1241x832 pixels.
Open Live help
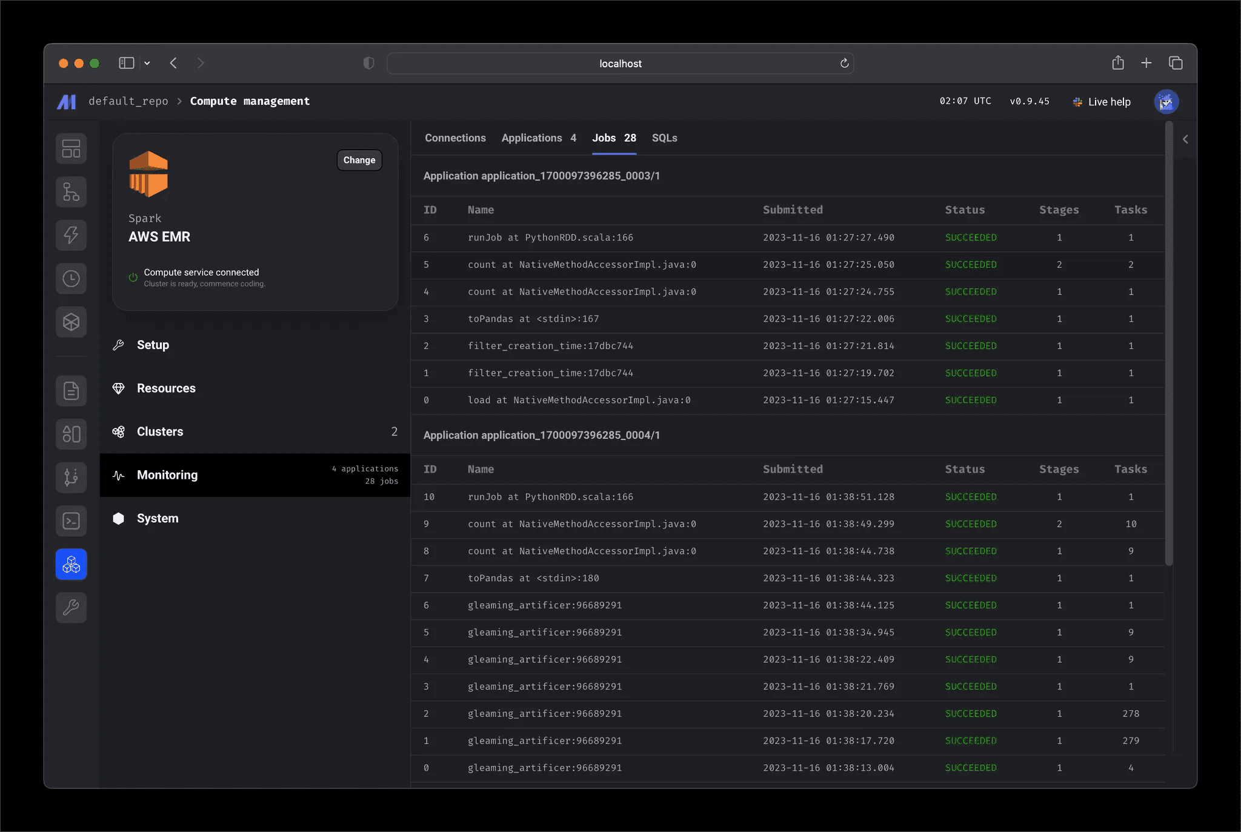[x=1102, y=102]
